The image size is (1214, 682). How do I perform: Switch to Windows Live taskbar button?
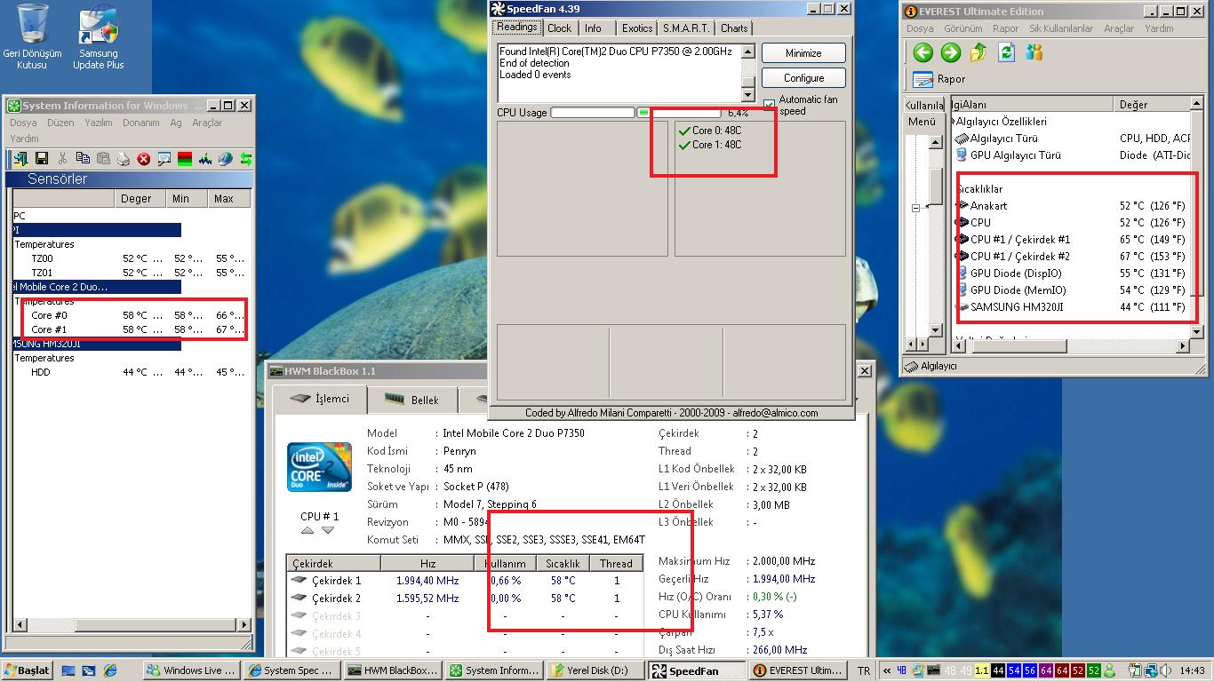tap(192, 670)
